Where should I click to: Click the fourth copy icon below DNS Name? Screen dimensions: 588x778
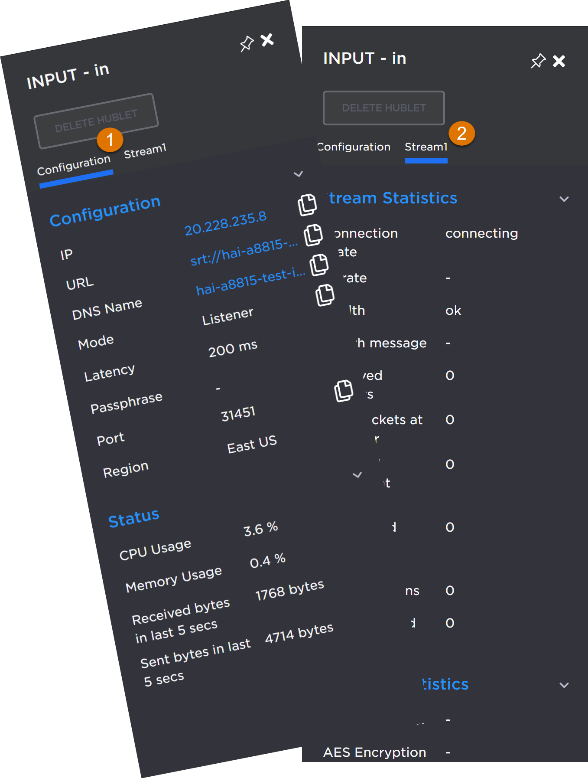(x=325, y=295)
